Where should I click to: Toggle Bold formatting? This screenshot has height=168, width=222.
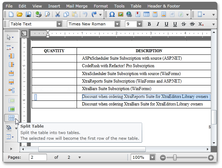click(149, 24)
